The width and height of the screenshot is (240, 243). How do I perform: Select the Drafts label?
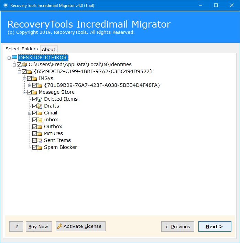point(52,106)
